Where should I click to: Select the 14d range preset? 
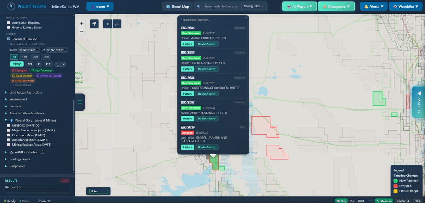(24, 57)
